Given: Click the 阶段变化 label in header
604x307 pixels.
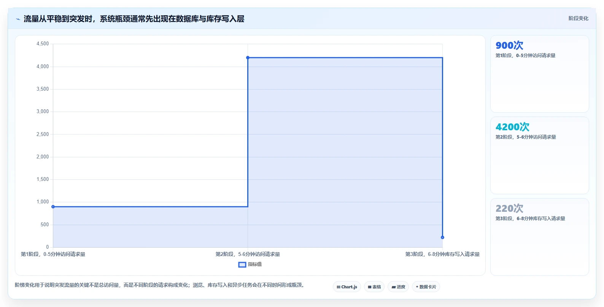Looking at the screenshot, I should 578,18.
